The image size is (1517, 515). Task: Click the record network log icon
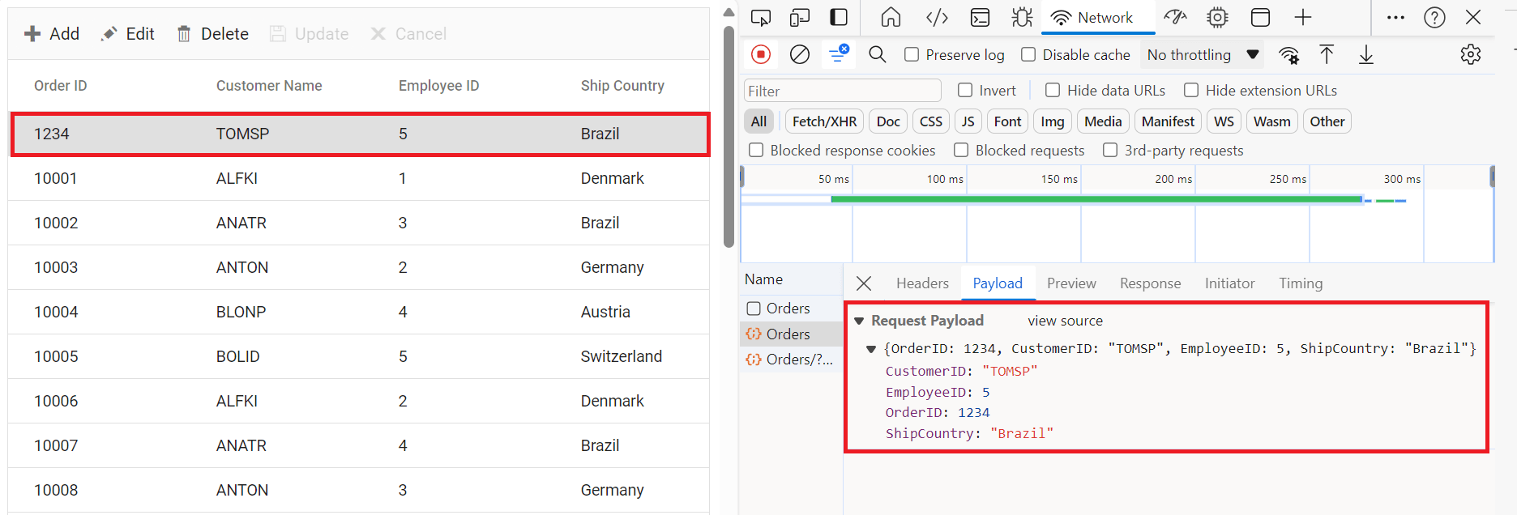pyautogui.click(x=760, y=54)
